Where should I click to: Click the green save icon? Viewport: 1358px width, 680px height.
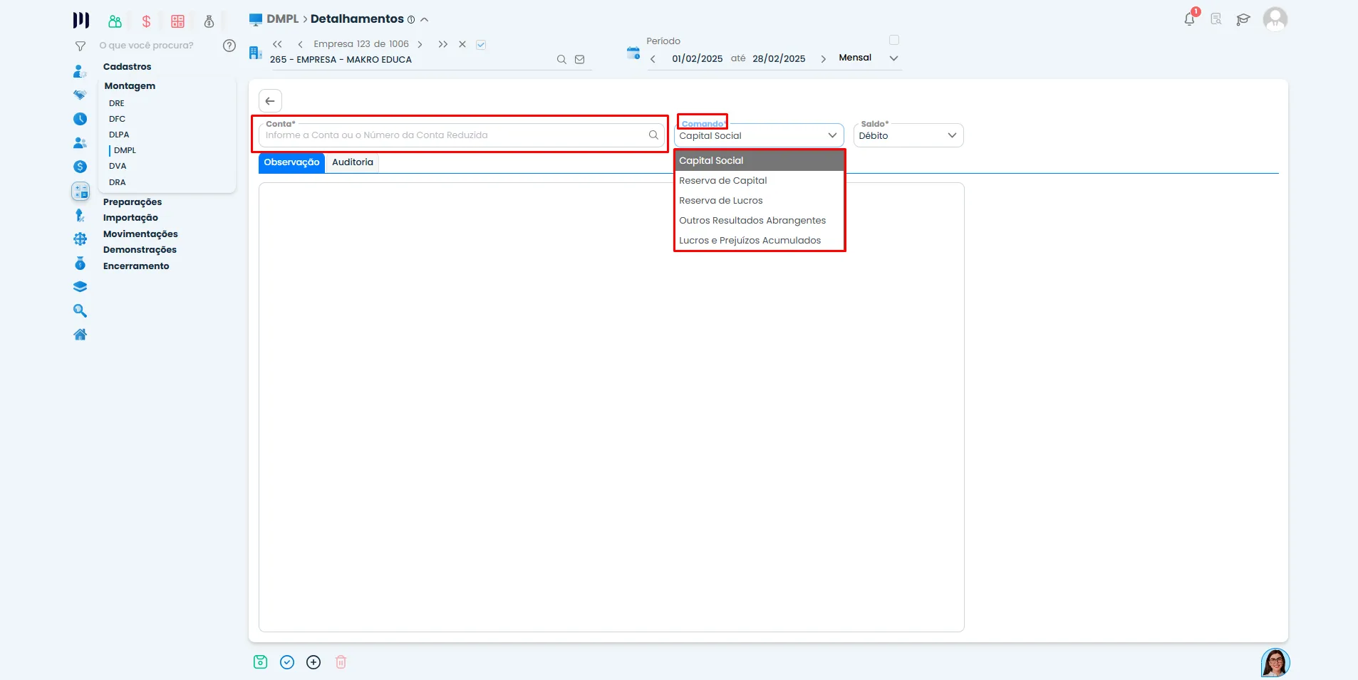[261, 662]
